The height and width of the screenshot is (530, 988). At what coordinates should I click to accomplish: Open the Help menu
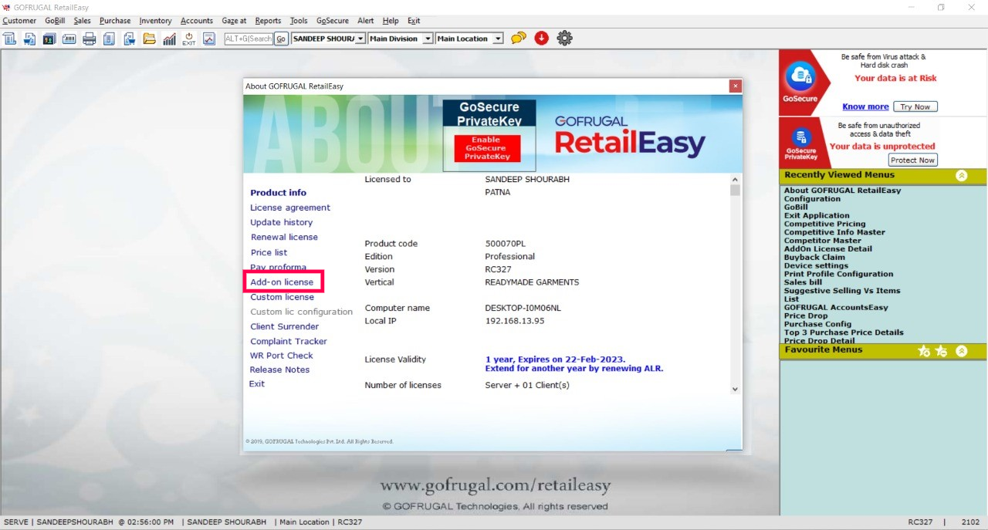391,21
